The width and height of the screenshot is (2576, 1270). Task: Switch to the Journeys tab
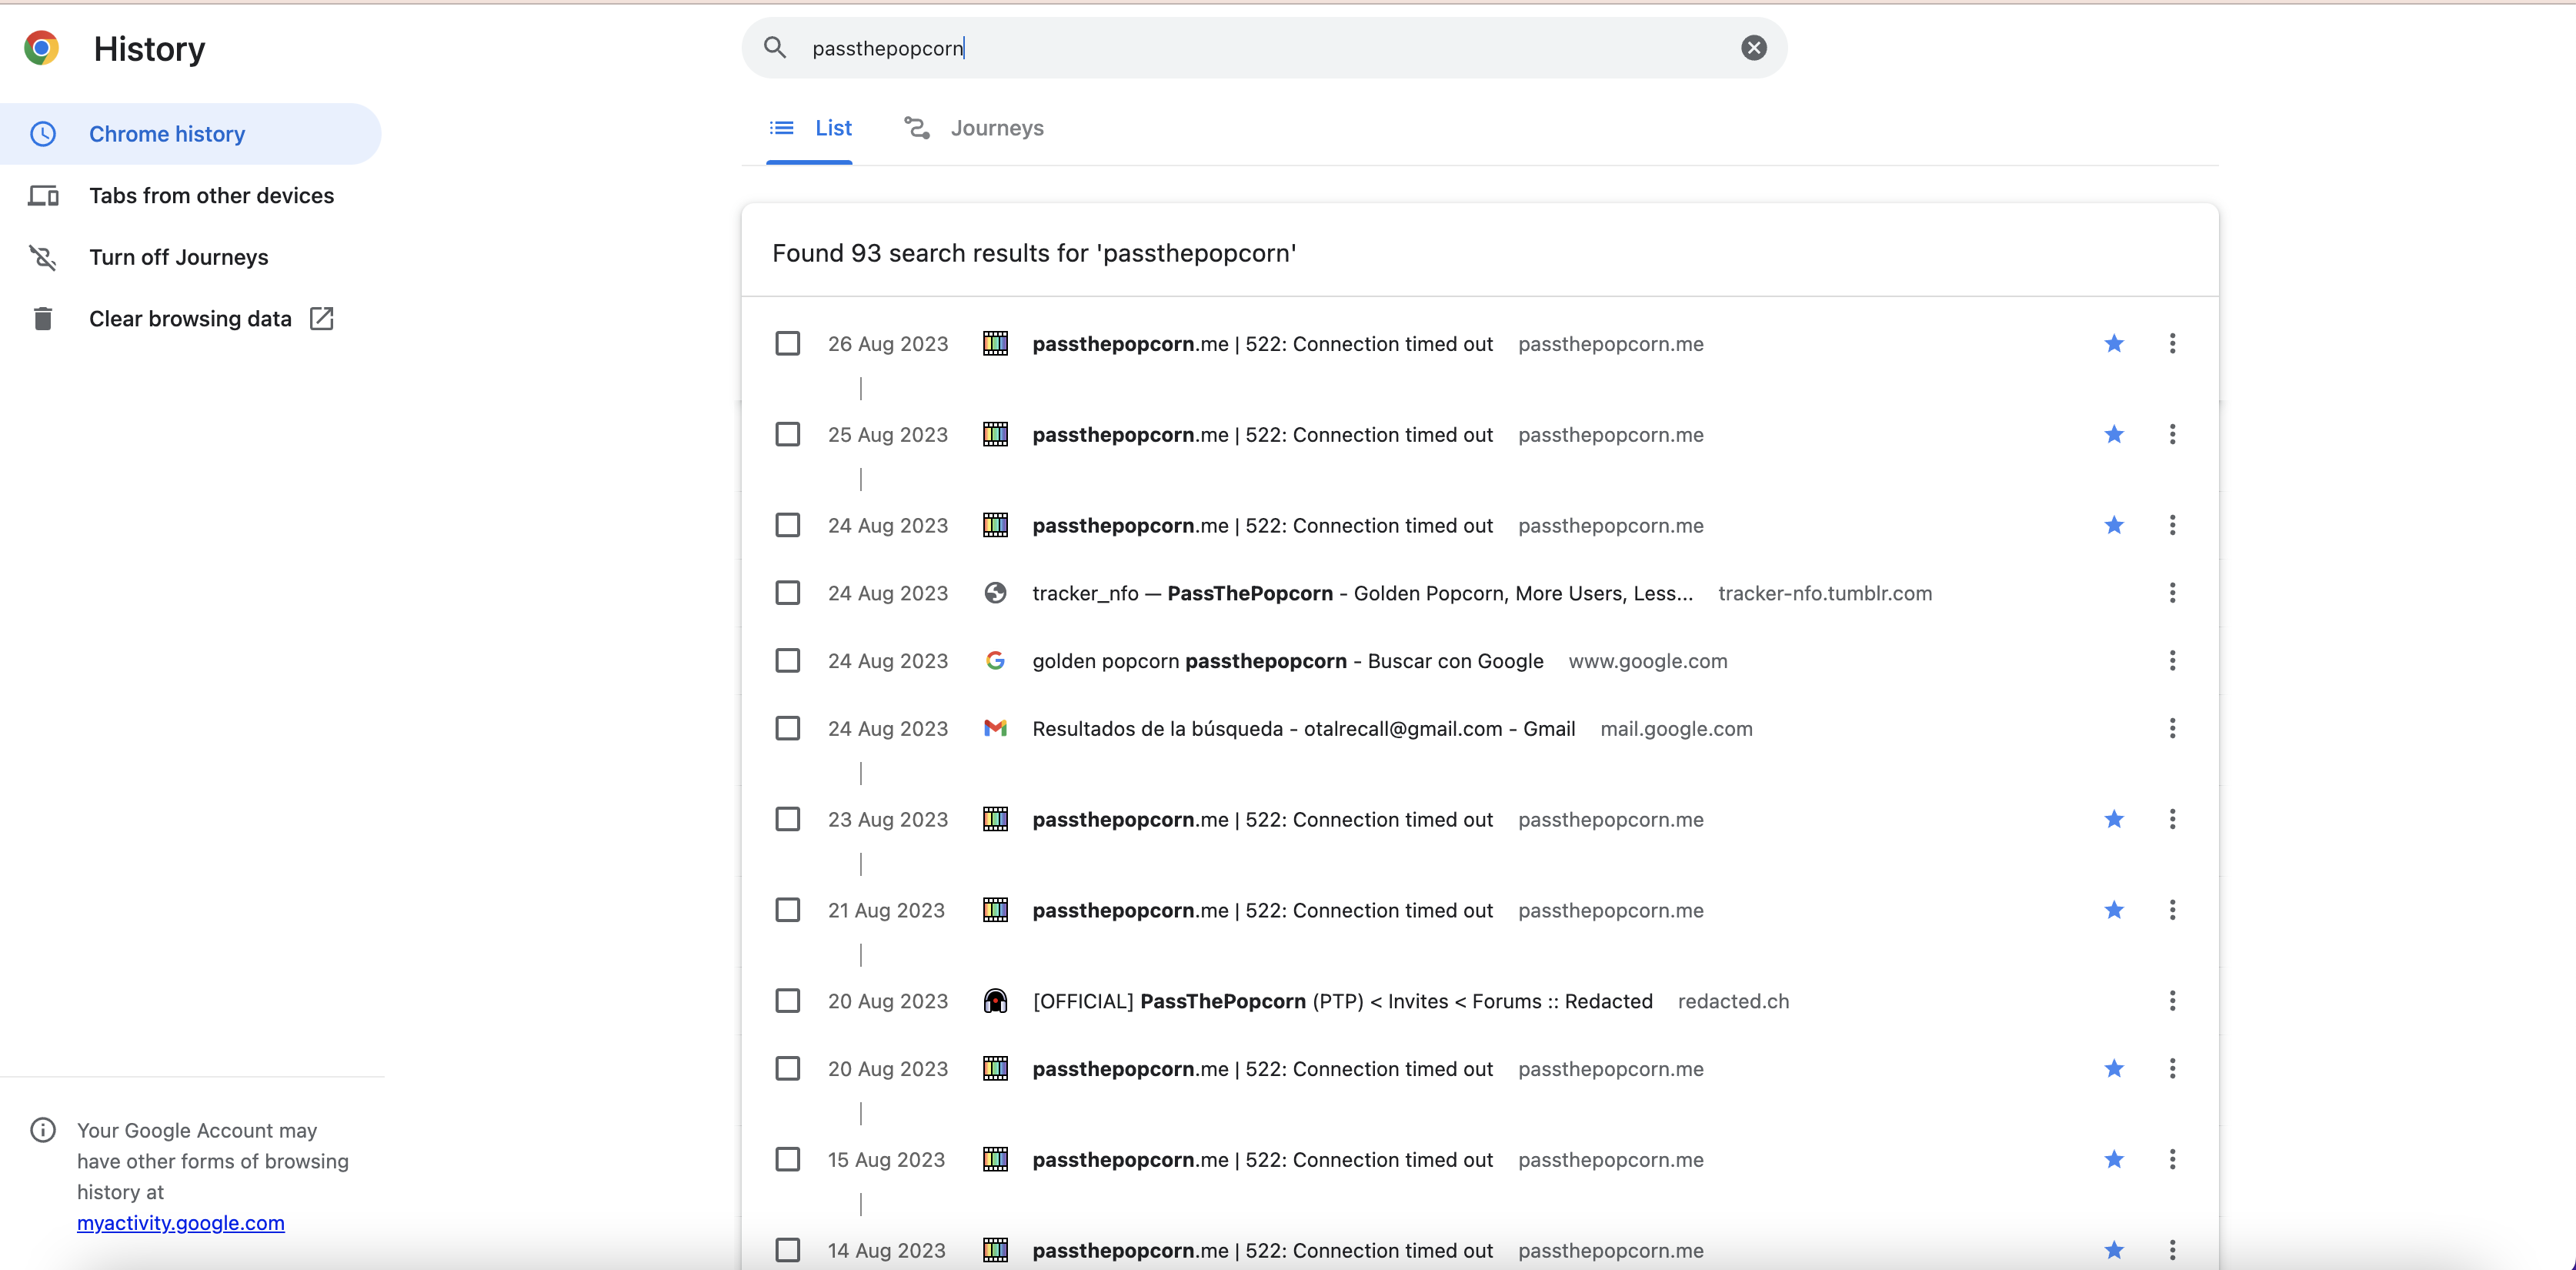[974, 128]
